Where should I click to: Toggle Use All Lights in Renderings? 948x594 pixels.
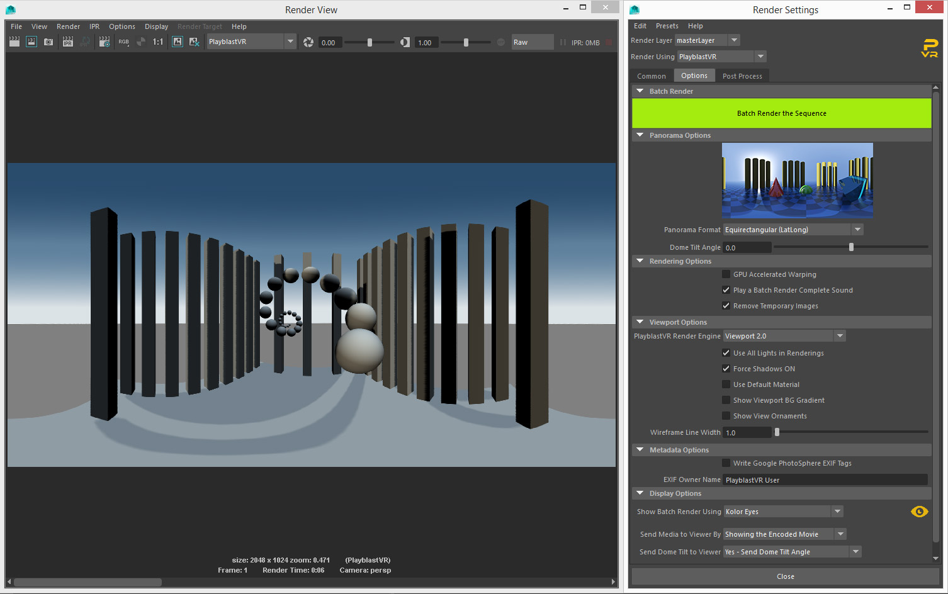click(726, 353)
